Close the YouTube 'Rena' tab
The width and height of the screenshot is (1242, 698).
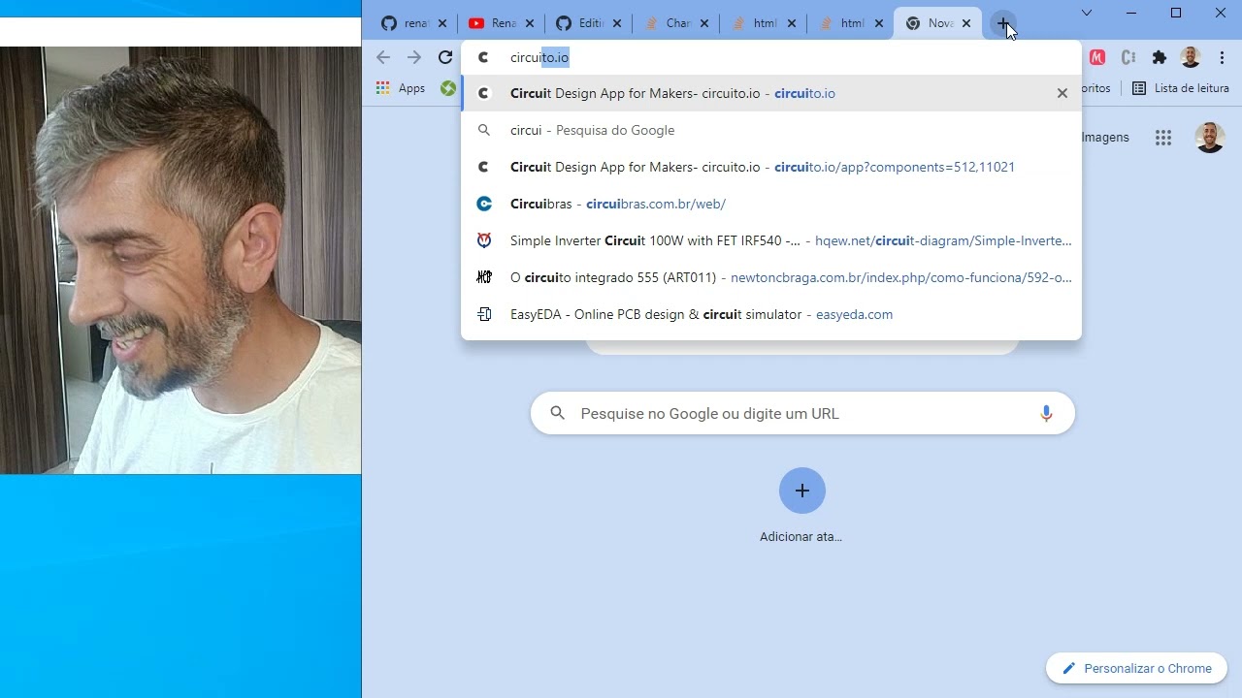tap(530, 23)
